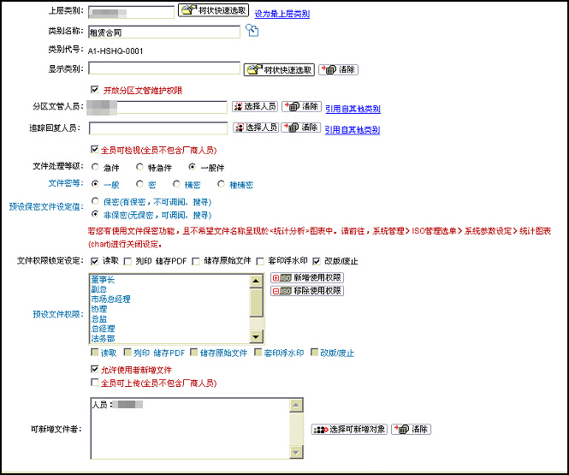This screenshot has width=569, height=475.
Task: Toggle 开放分区文管维护权限 checkbox
Action: click(94, 90)
